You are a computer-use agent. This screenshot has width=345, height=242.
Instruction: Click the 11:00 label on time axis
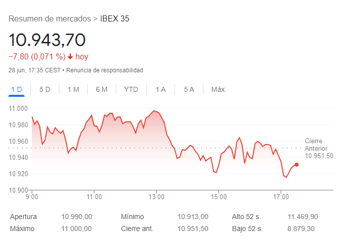click(x=94, y=197)
